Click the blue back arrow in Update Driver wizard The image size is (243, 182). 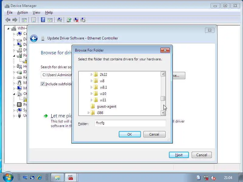click(x=34, y=39)
